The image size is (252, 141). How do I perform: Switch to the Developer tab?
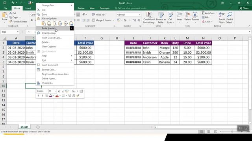click(105, 8)
